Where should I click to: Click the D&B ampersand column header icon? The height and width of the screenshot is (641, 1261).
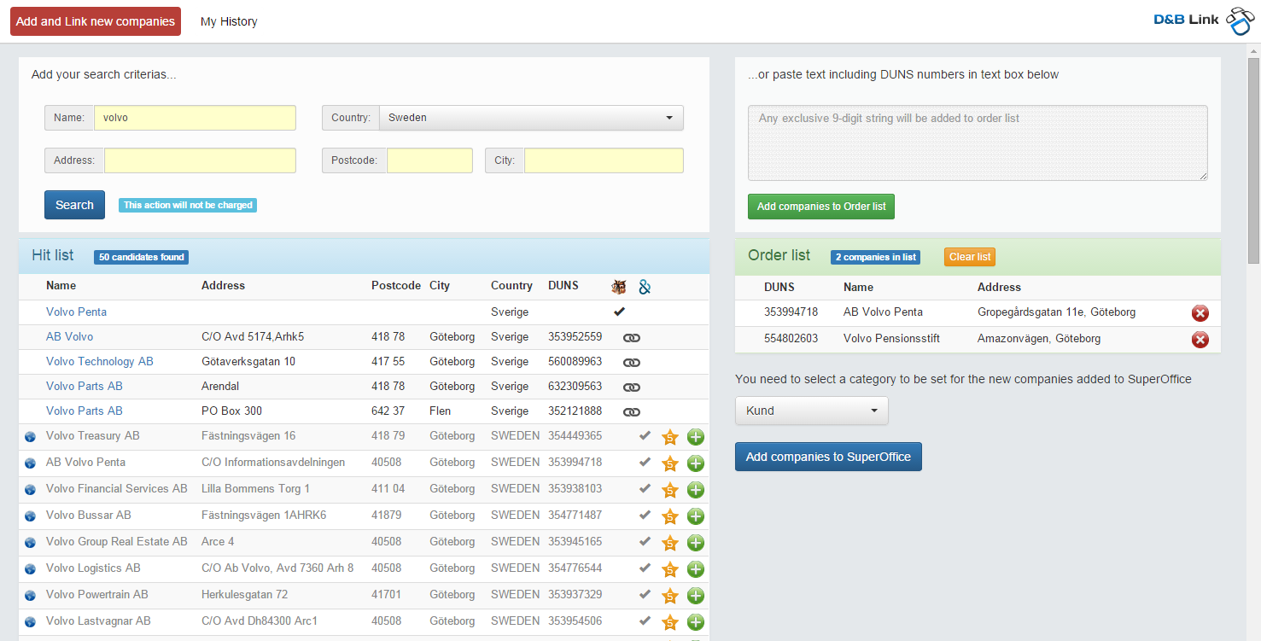pyautogui.click(x=645, y=287)
